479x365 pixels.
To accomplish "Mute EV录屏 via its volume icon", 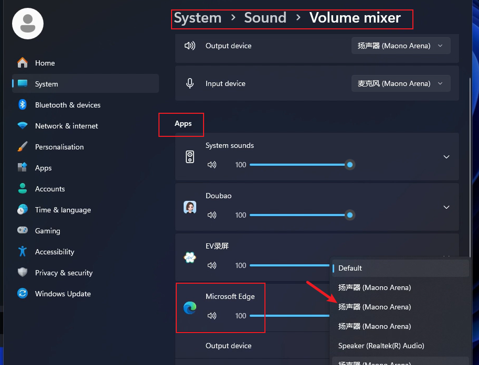I will tap(212, 265).
